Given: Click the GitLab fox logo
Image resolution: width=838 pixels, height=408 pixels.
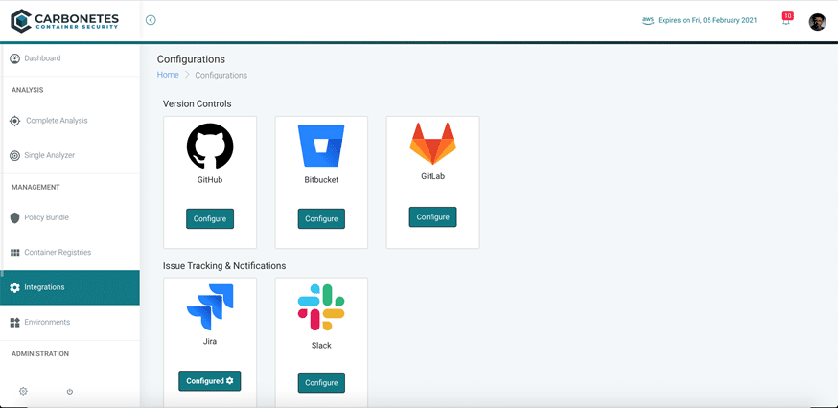Looking at the screenshot, I should [x=432, y=144].
